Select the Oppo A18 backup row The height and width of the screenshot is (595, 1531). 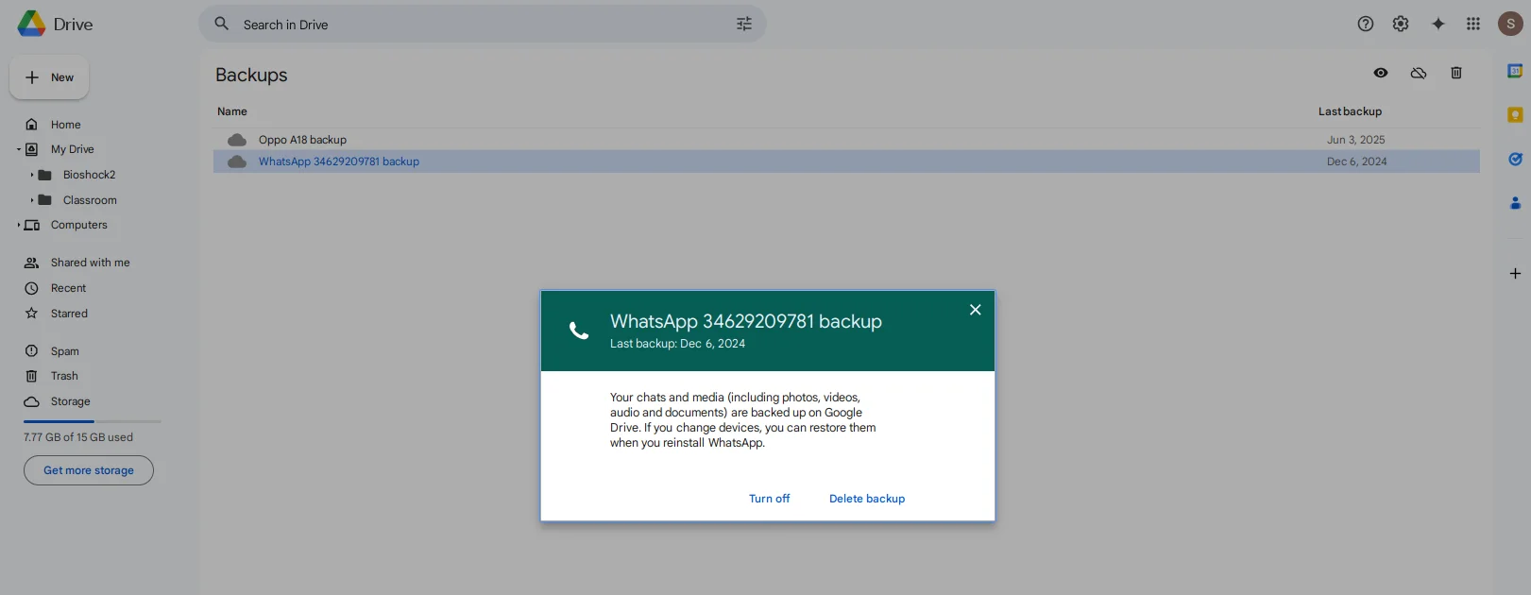(x=846, y=140)
